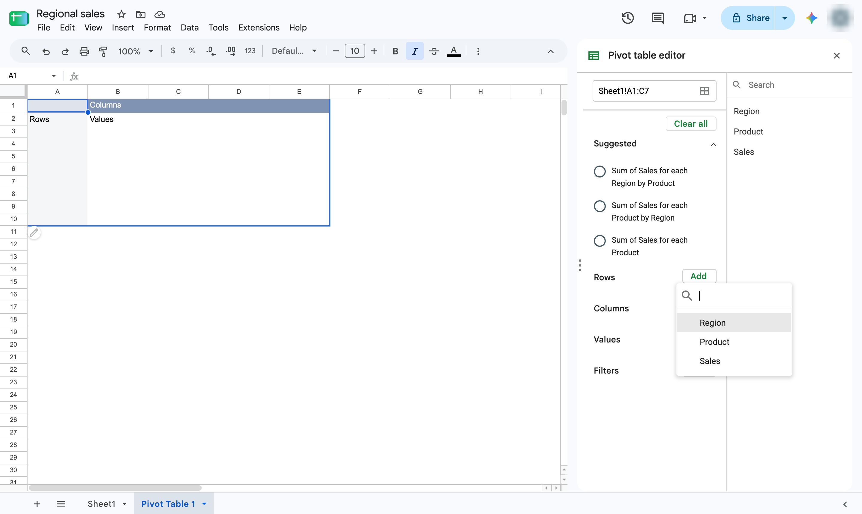Screen dimensions: 862x514
Task: Undo the last action
Action: pyautogui.click(x=46, y=51)
